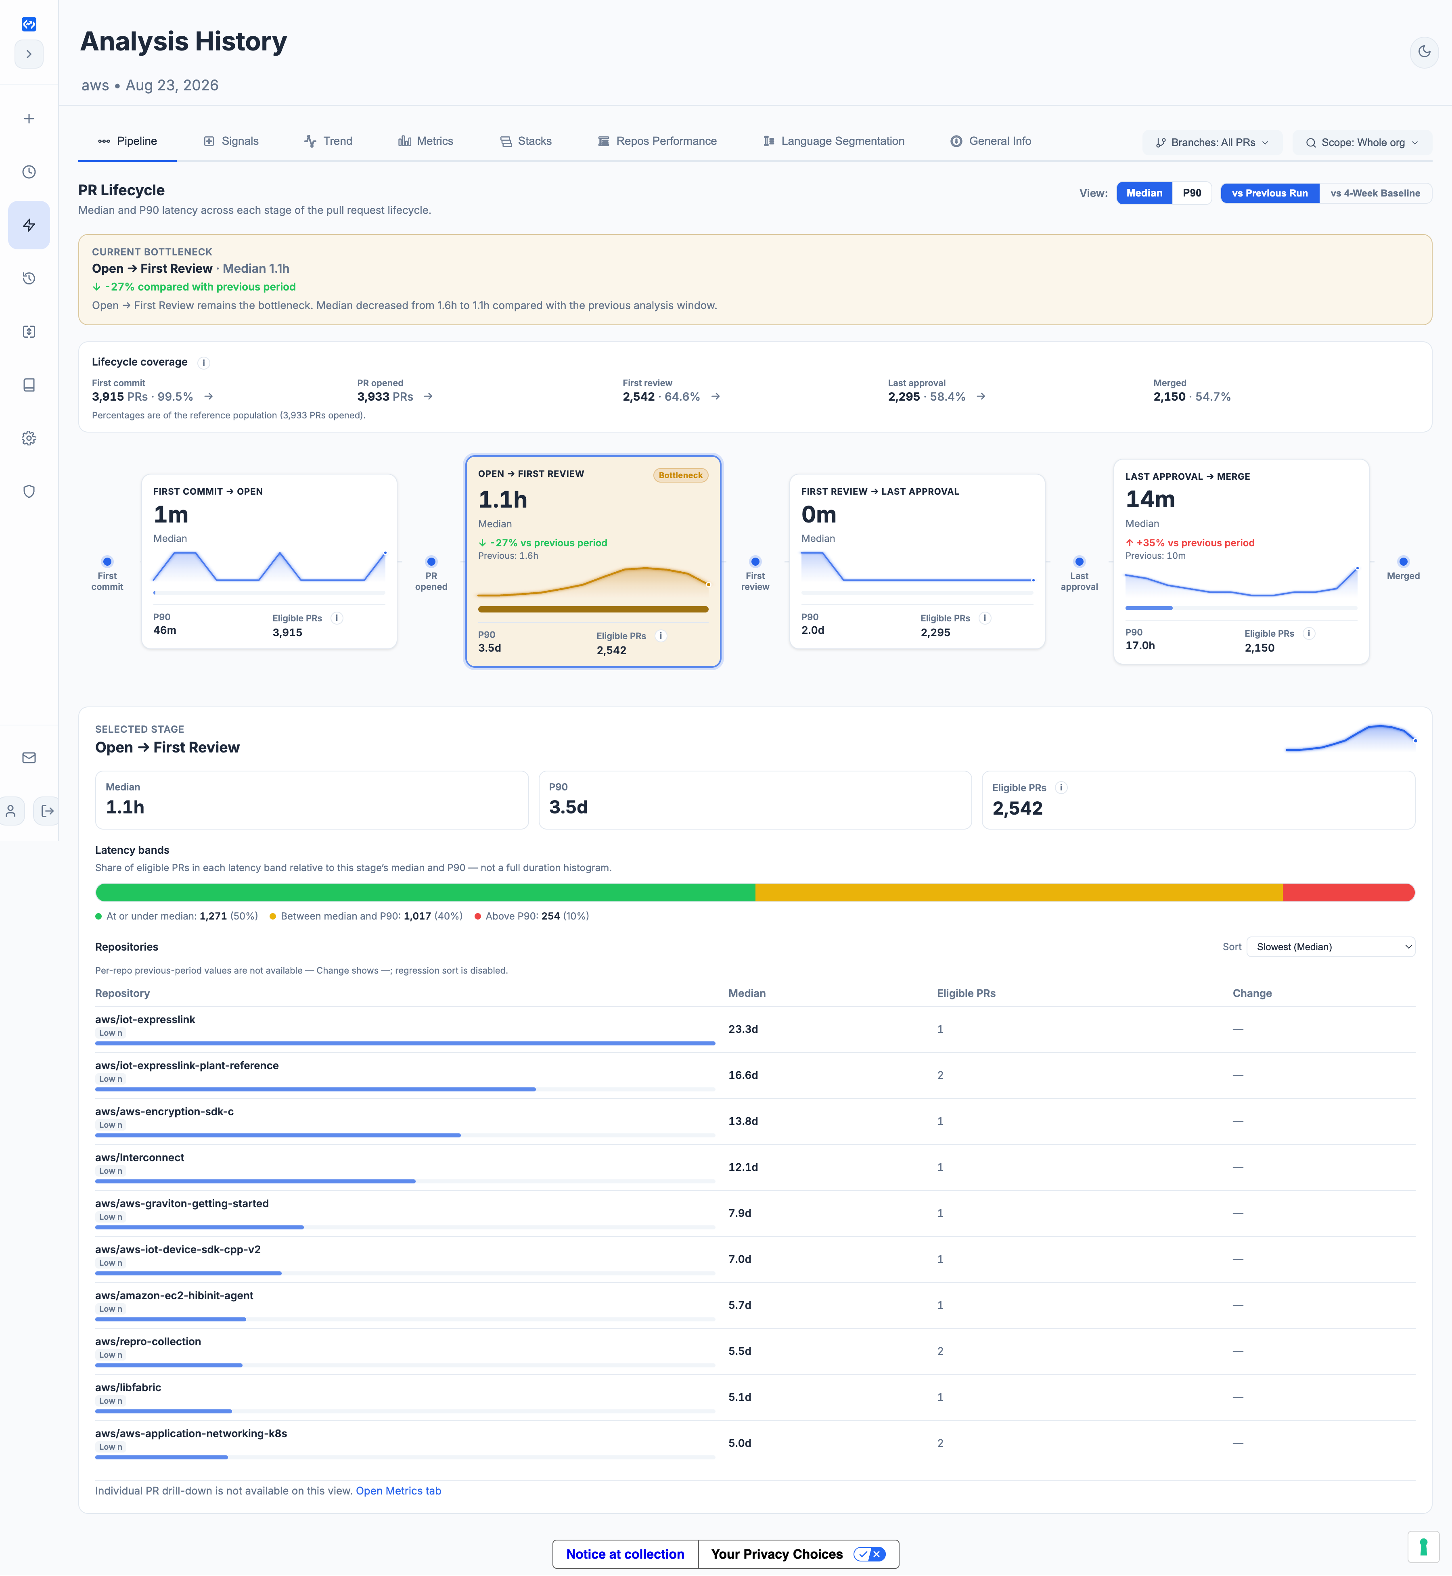Toggle dark mode with the moon icon
1452x1576 pixels.
[1424, 52]
